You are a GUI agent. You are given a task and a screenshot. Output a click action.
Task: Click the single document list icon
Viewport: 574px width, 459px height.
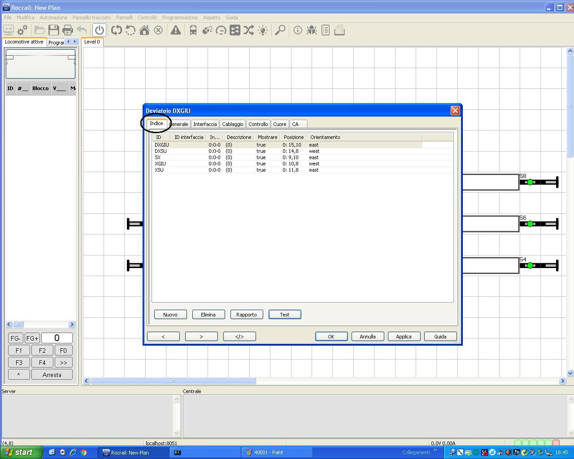click(x=326, y=30)
